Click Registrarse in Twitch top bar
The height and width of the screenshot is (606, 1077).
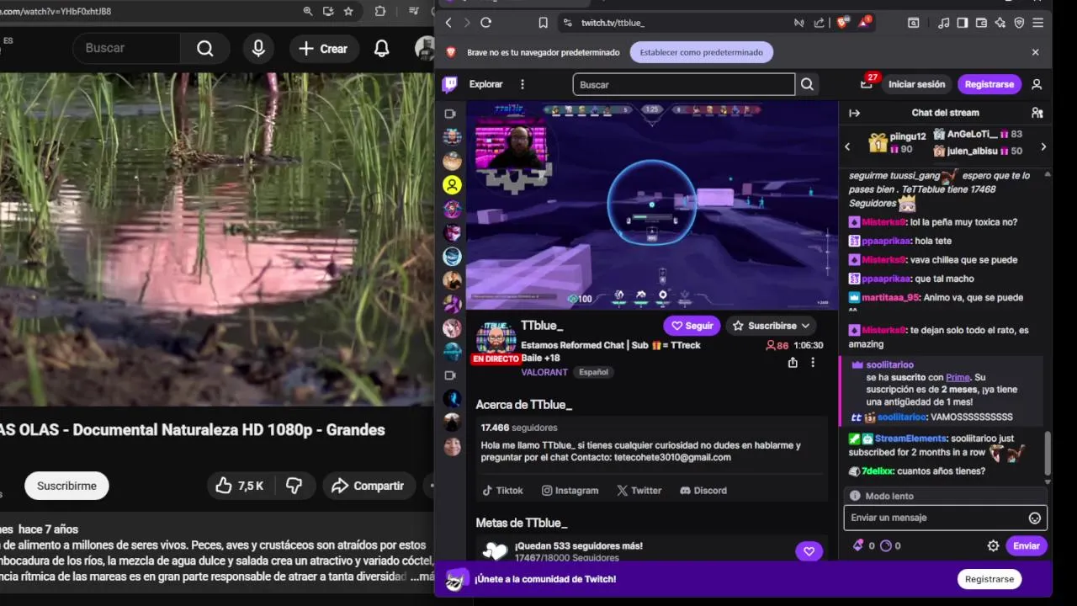point(989,84)
